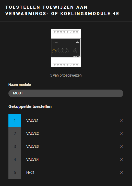
Task: Click circular button 4 on the module
Action: pos(67,51)
